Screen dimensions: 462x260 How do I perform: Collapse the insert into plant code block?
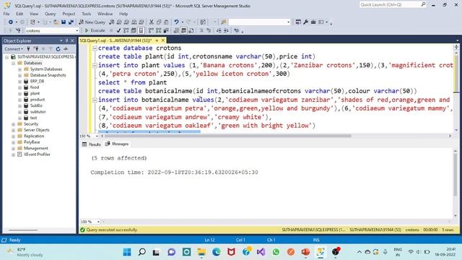click(95, 66)
